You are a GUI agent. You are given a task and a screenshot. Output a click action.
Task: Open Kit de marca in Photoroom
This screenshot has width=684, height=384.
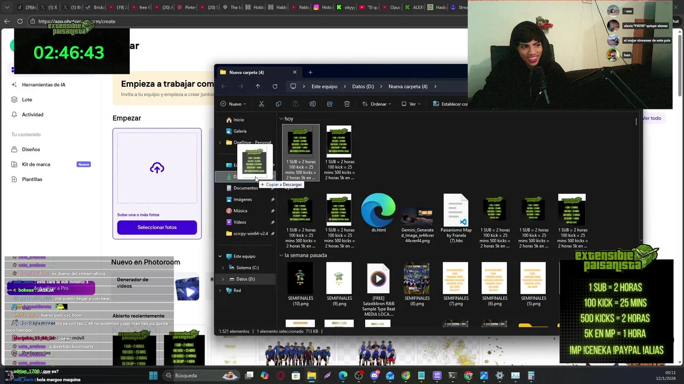pyautogui.click(x=36, y=164)
